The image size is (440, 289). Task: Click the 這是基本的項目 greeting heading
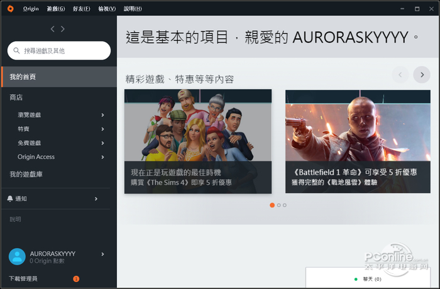(272, 37)
